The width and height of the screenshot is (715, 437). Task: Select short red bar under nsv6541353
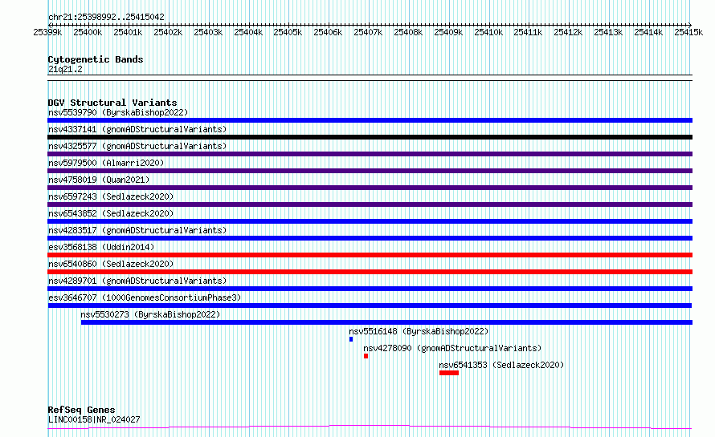click(449, 373)
